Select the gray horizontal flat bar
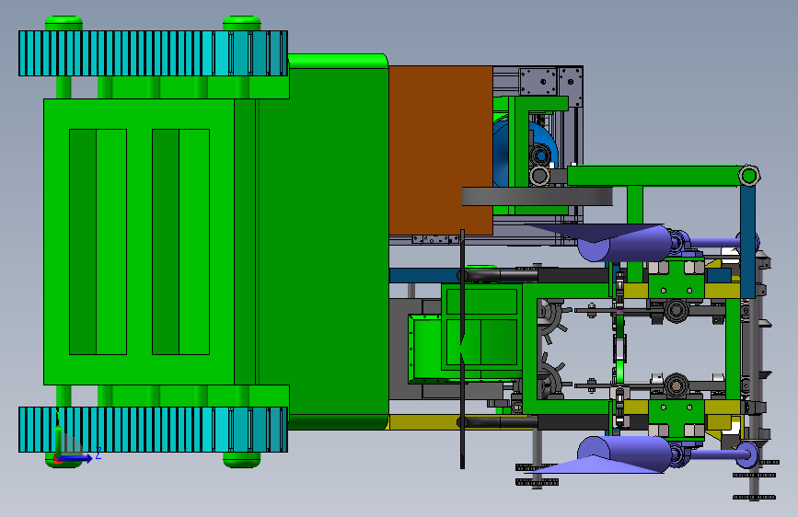The width and height of the screenshot is (798, 517). click(537, 197)
